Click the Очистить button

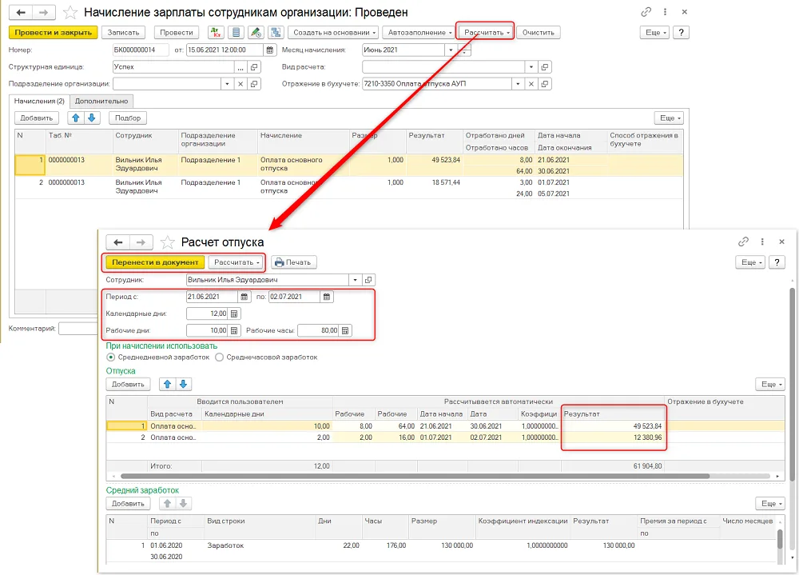(538, 33)
